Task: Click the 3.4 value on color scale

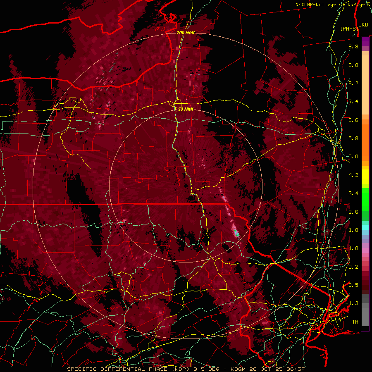Action: tap(353, 193)
